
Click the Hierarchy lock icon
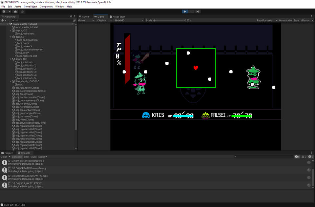pos(71,16)
